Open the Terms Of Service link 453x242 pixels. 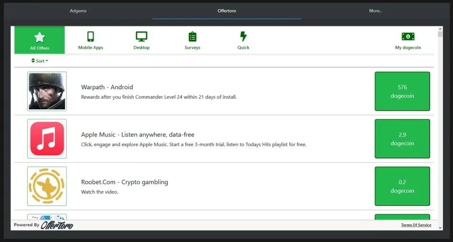coord(416,225)
